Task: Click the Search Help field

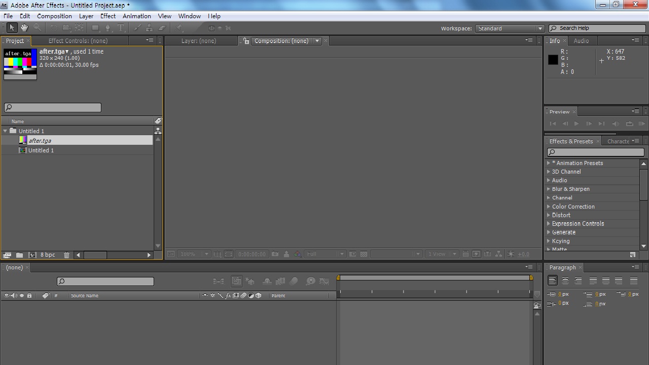Action: pos(597,28)
